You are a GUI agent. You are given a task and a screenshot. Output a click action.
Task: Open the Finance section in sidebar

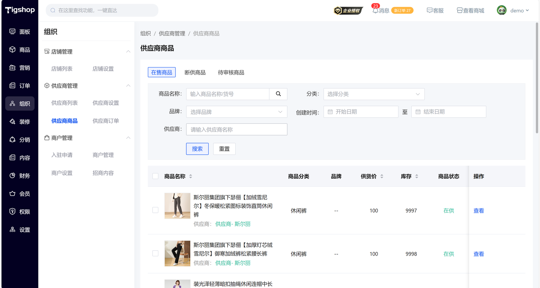coord(20,176)
